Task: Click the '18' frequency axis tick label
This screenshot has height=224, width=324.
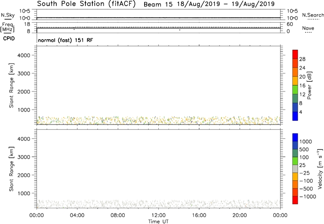Action: 27,24
